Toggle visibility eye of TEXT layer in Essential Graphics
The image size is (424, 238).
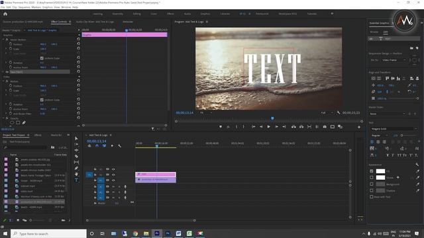click(371, 39)
